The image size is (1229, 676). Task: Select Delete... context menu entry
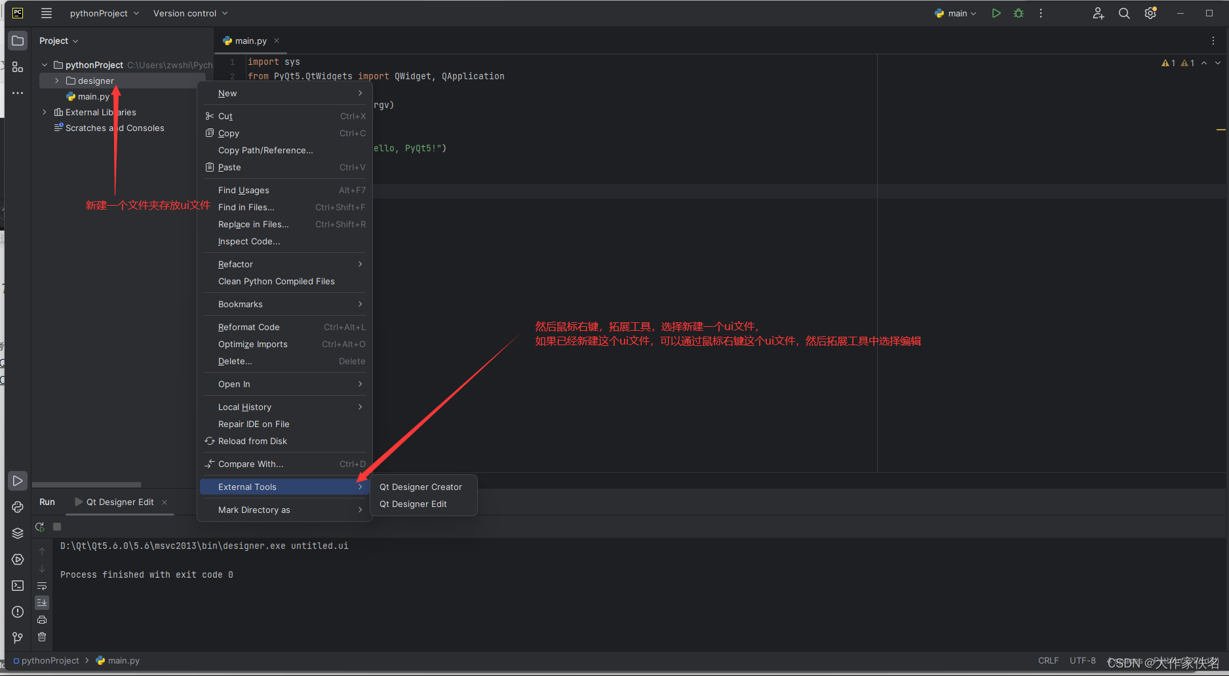tap(284, 361)
